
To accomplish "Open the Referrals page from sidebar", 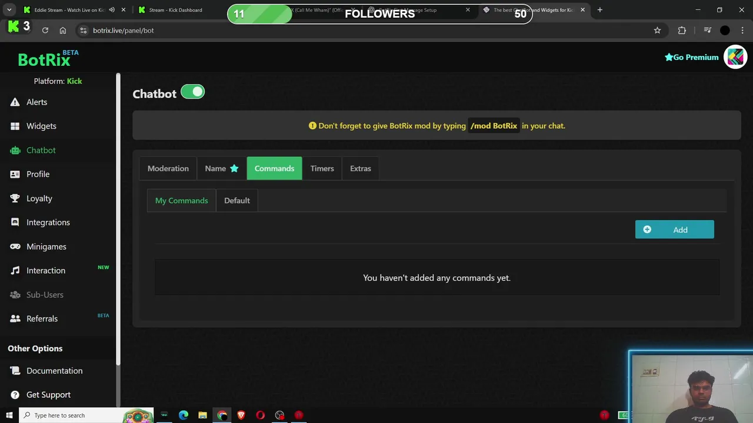I will [42, 319].
